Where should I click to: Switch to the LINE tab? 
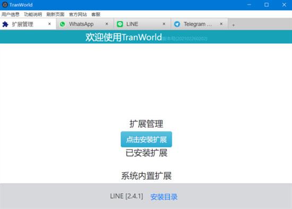pyautogui.click(x=142, y=24)
